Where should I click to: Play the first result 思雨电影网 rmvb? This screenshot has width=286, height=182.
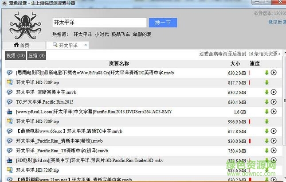tap(274, 73)
